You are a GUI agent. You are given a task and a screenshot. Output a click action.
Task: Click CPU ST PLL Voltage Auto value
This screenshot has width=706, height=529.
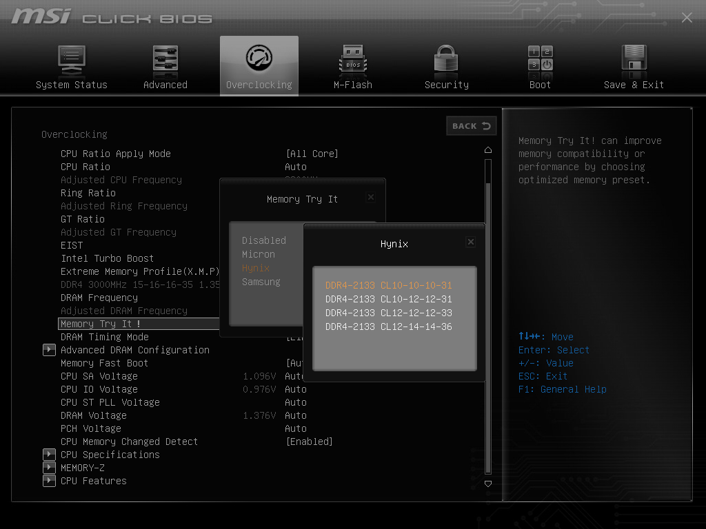click(296, 402)
